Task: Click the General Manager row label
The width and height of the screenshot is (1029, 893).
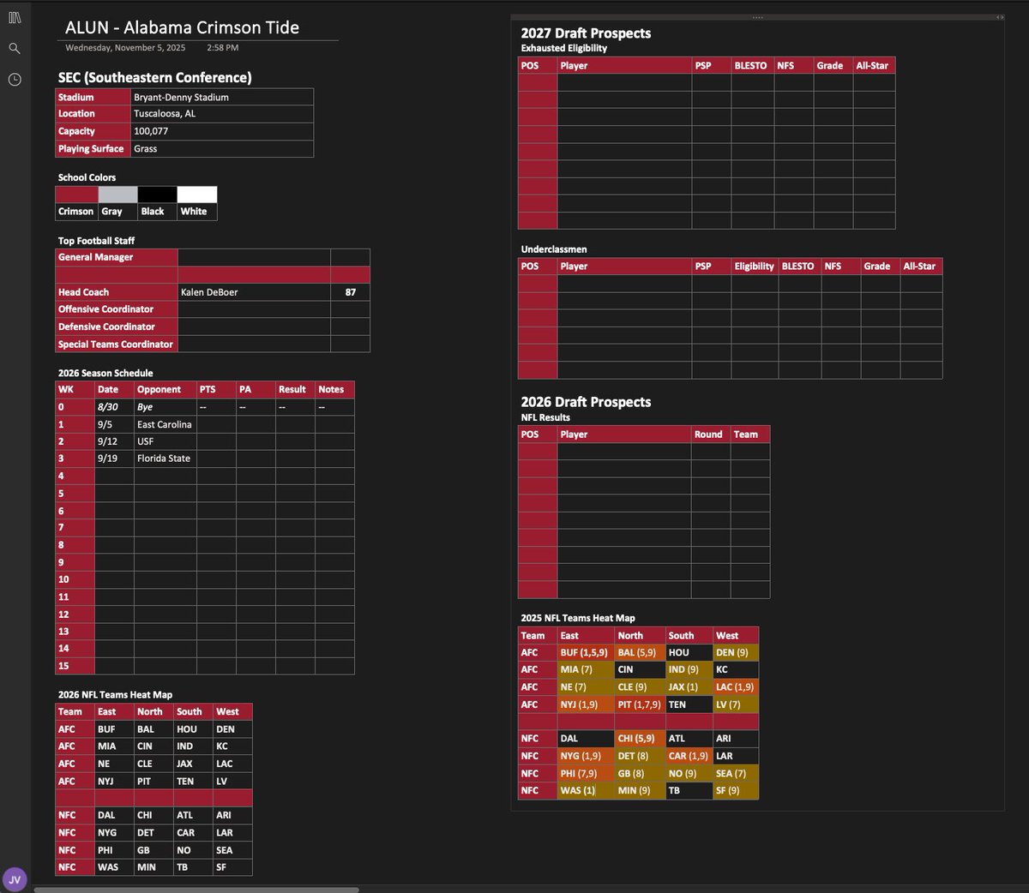Action: click(x=117, y=257)
